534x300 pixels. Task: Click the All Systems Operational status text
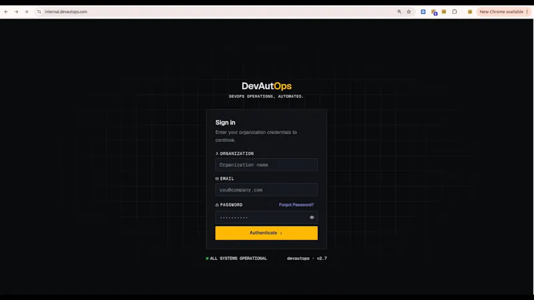(238, 259)
